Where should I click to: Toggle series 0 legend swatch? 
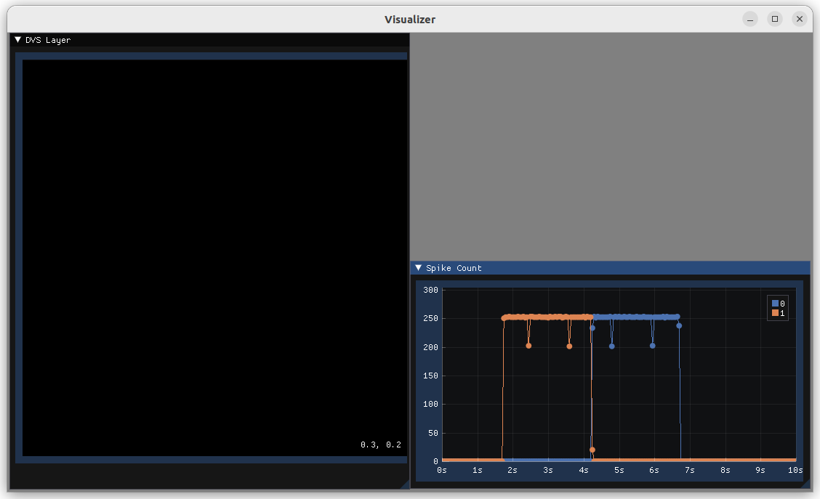(775, 304)
